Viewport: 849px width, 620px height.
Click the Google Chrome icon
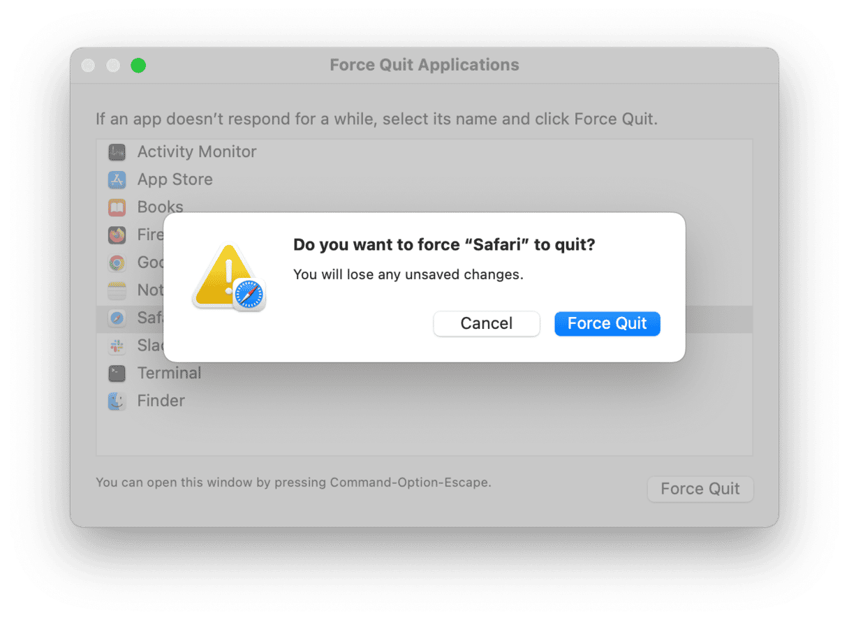tap(117, 263)
